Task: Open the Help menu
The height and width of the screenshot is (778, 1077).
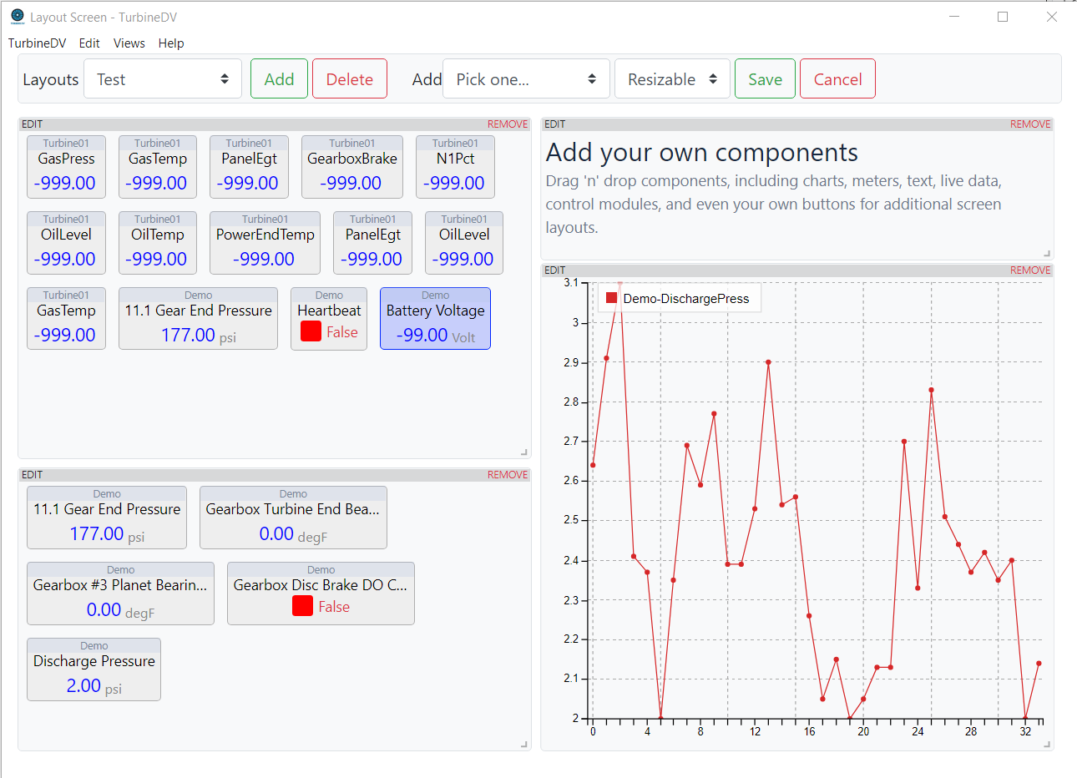Action: click(x=171, y=43)
